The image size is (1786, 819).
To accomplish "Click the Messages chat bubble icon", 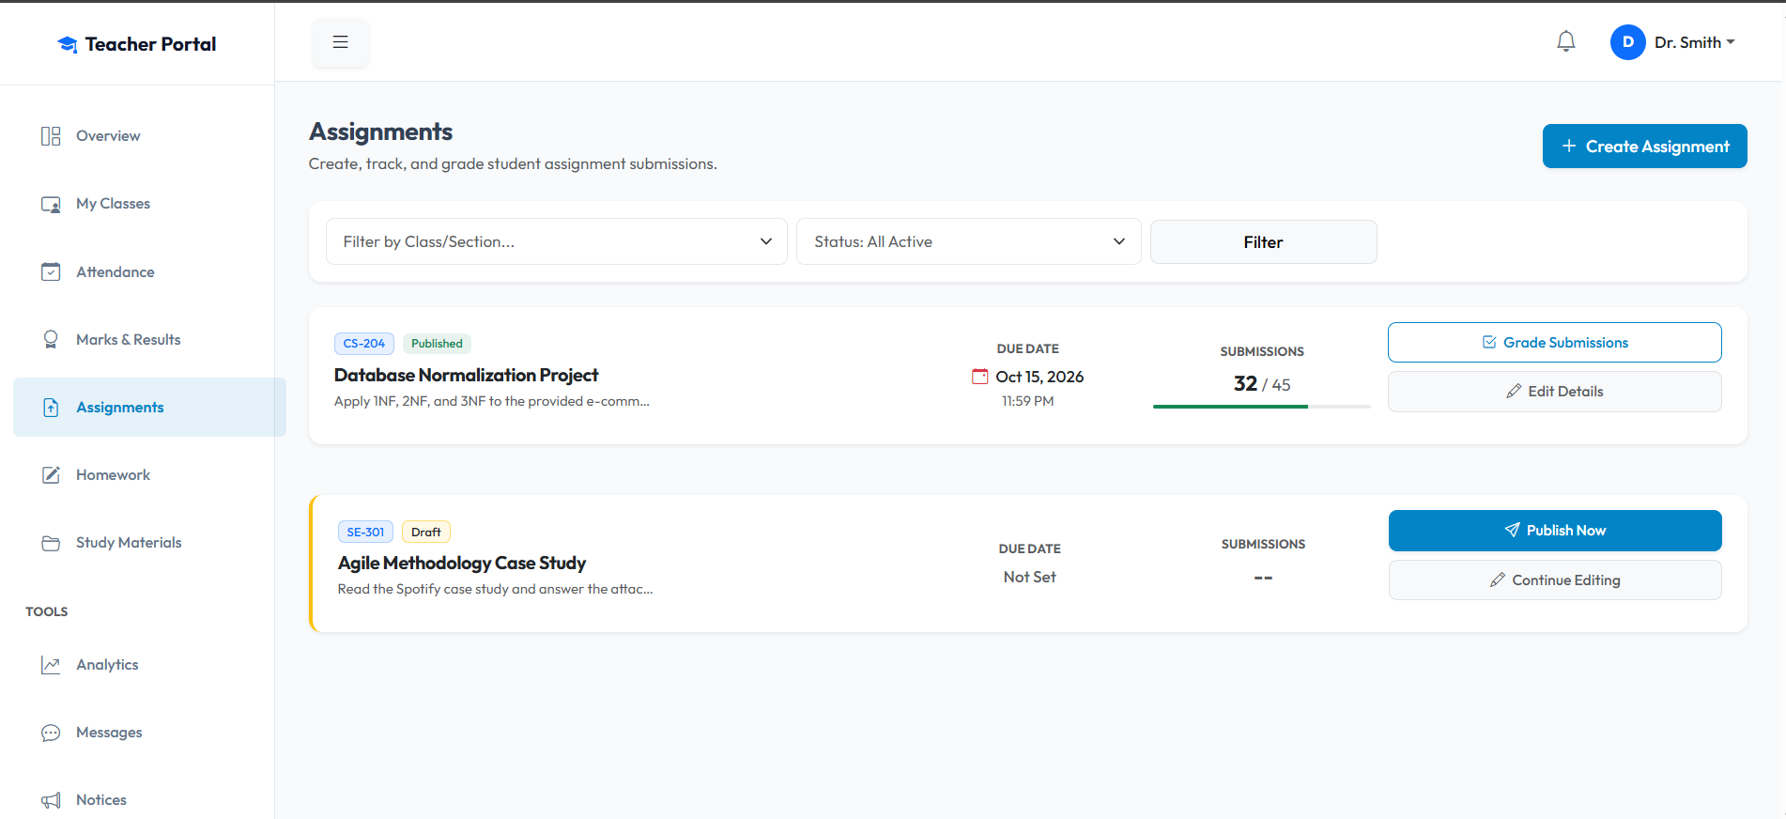I will 51,733.
